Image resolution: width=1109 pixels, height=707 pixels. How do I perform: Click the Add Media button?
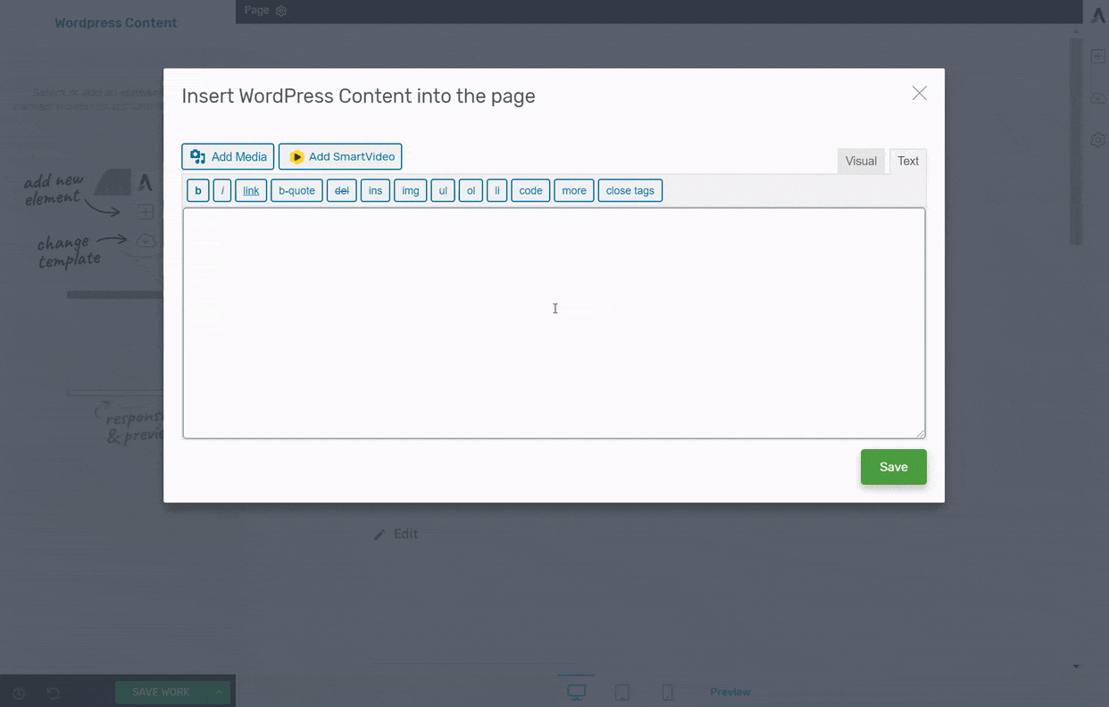228,156
